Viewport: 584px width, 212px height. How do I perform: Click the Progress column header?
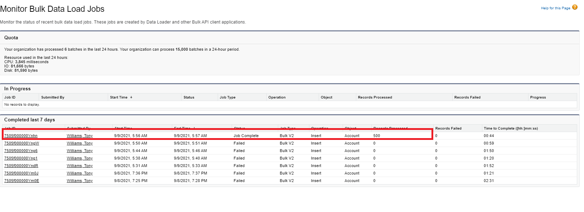pyautogui.click(x=538, y=97)
